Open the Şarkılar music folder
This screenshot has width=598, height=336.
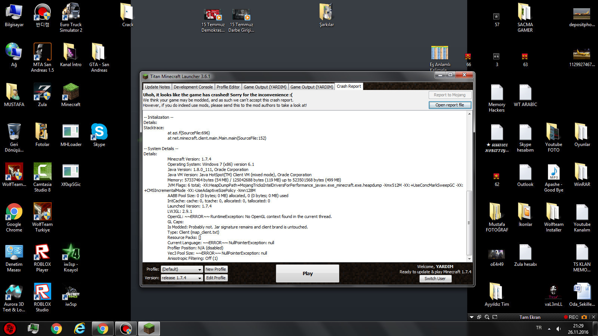coord(326,15)
